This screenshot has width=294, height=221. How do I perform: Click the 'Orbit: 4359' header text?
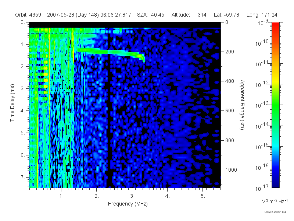pos(28,15)
